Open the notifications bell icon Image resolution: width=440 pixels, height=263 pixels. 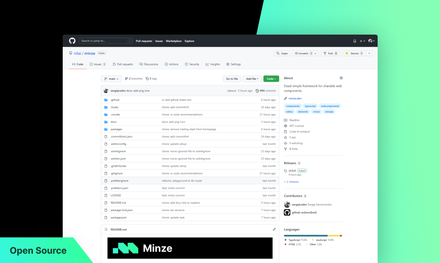click(355, 41)
